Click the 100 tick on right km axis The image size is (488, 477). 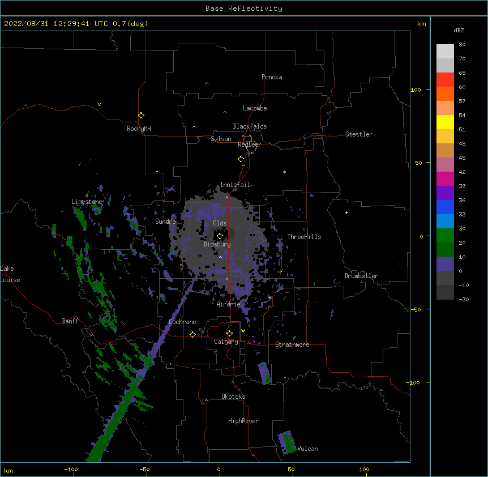point(416,90)
